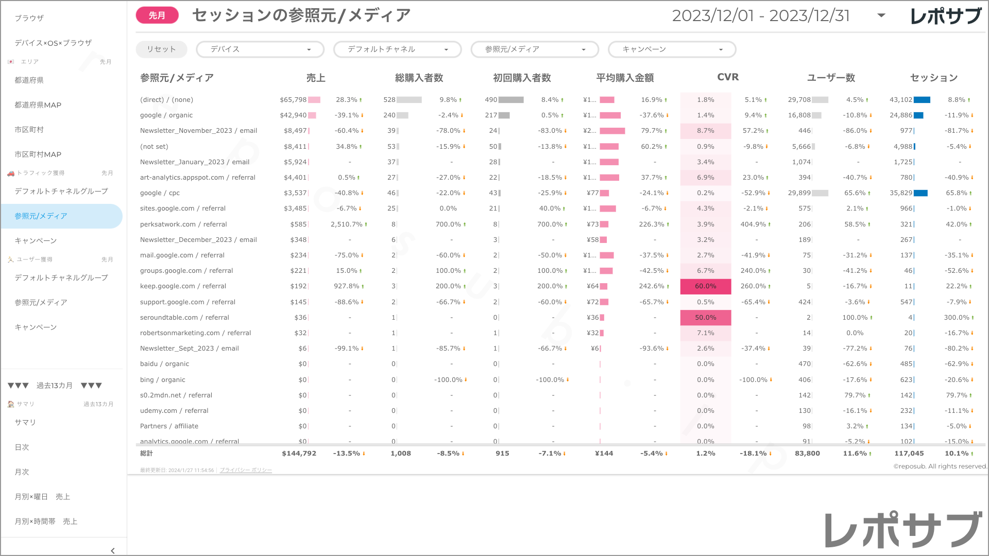Screen dimensions: 989x556
Task: Open the デバイス filter dropdown
Action: point(260,49)
